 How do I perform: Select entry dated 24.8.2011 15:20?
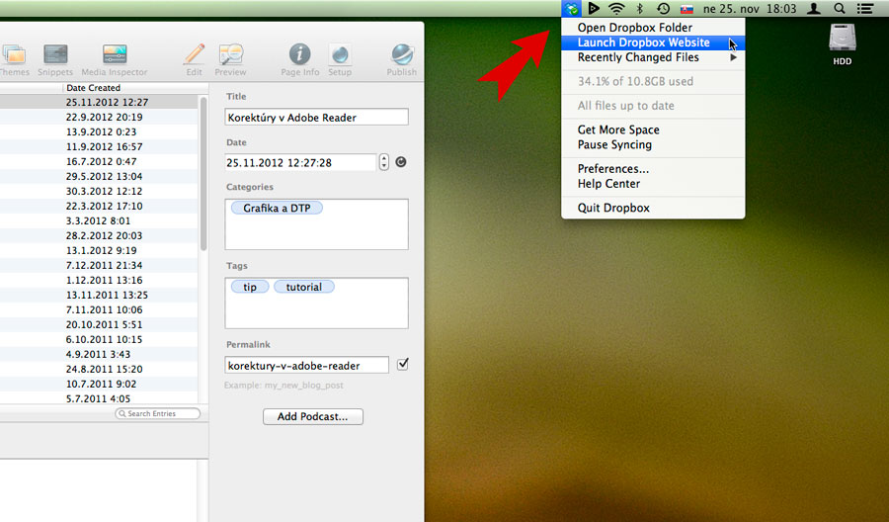click(99, 370)
